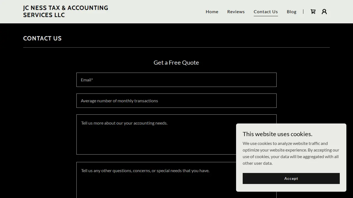Open the account user icon

tap(324, 12)
